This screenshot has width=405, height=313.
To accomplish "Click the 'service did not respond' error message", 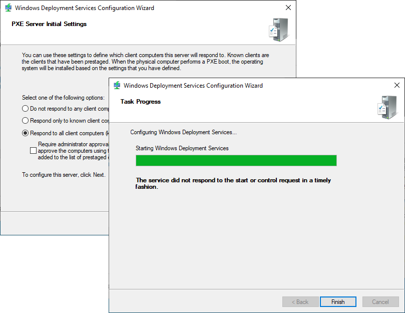I will (233, 183).
